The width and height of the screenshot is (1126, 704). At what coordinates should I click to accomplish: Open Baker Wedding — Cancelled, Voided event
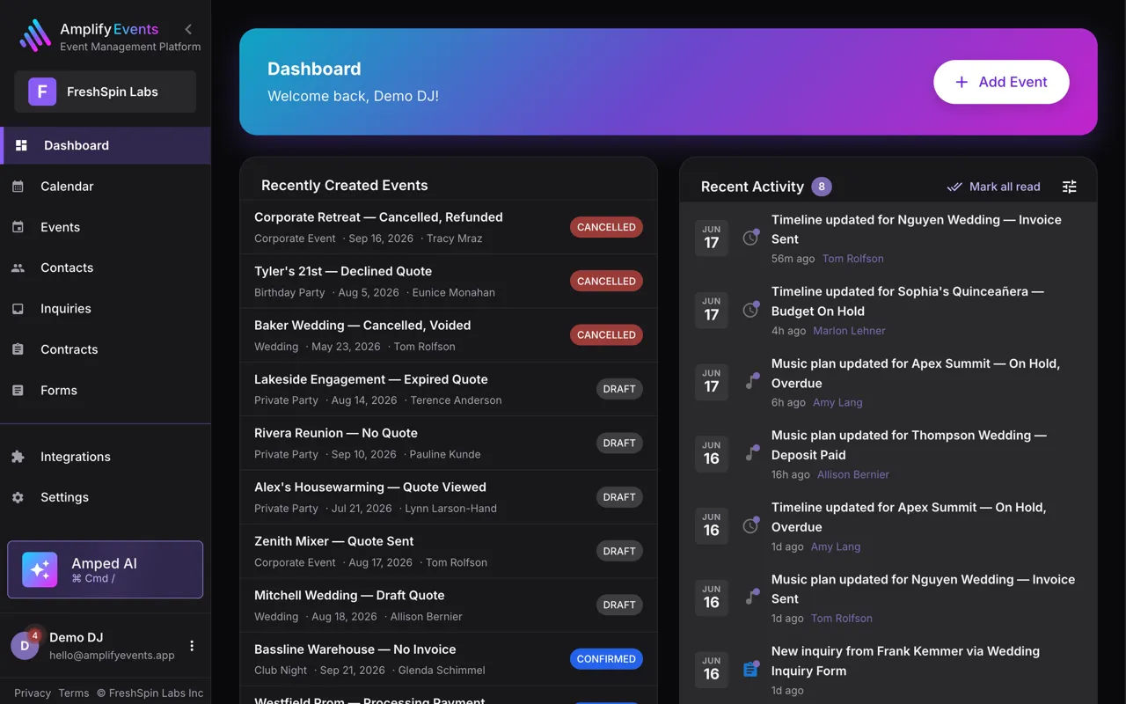click(x=449, y=335)
